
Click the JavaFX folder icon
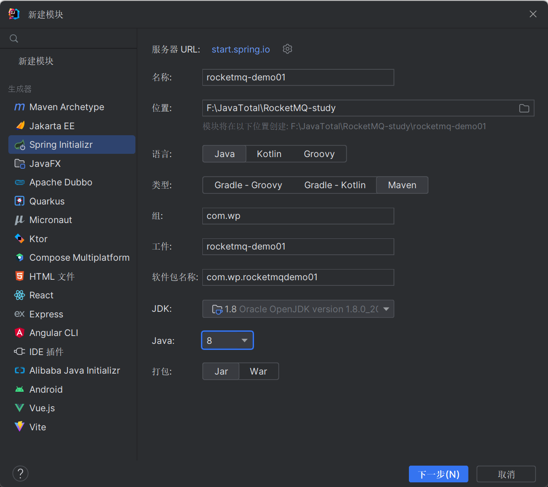click(20, 164)
